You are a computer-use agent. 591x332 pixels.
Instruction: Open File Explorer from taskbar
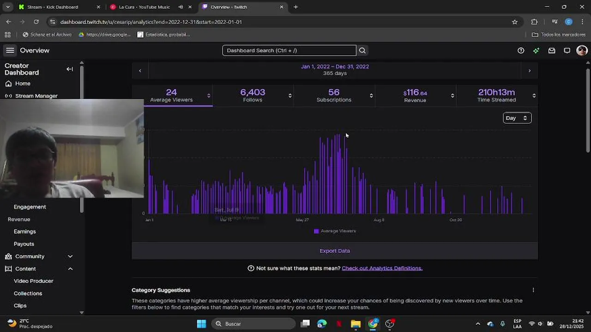pyautogui.click(x=356, y=324)
